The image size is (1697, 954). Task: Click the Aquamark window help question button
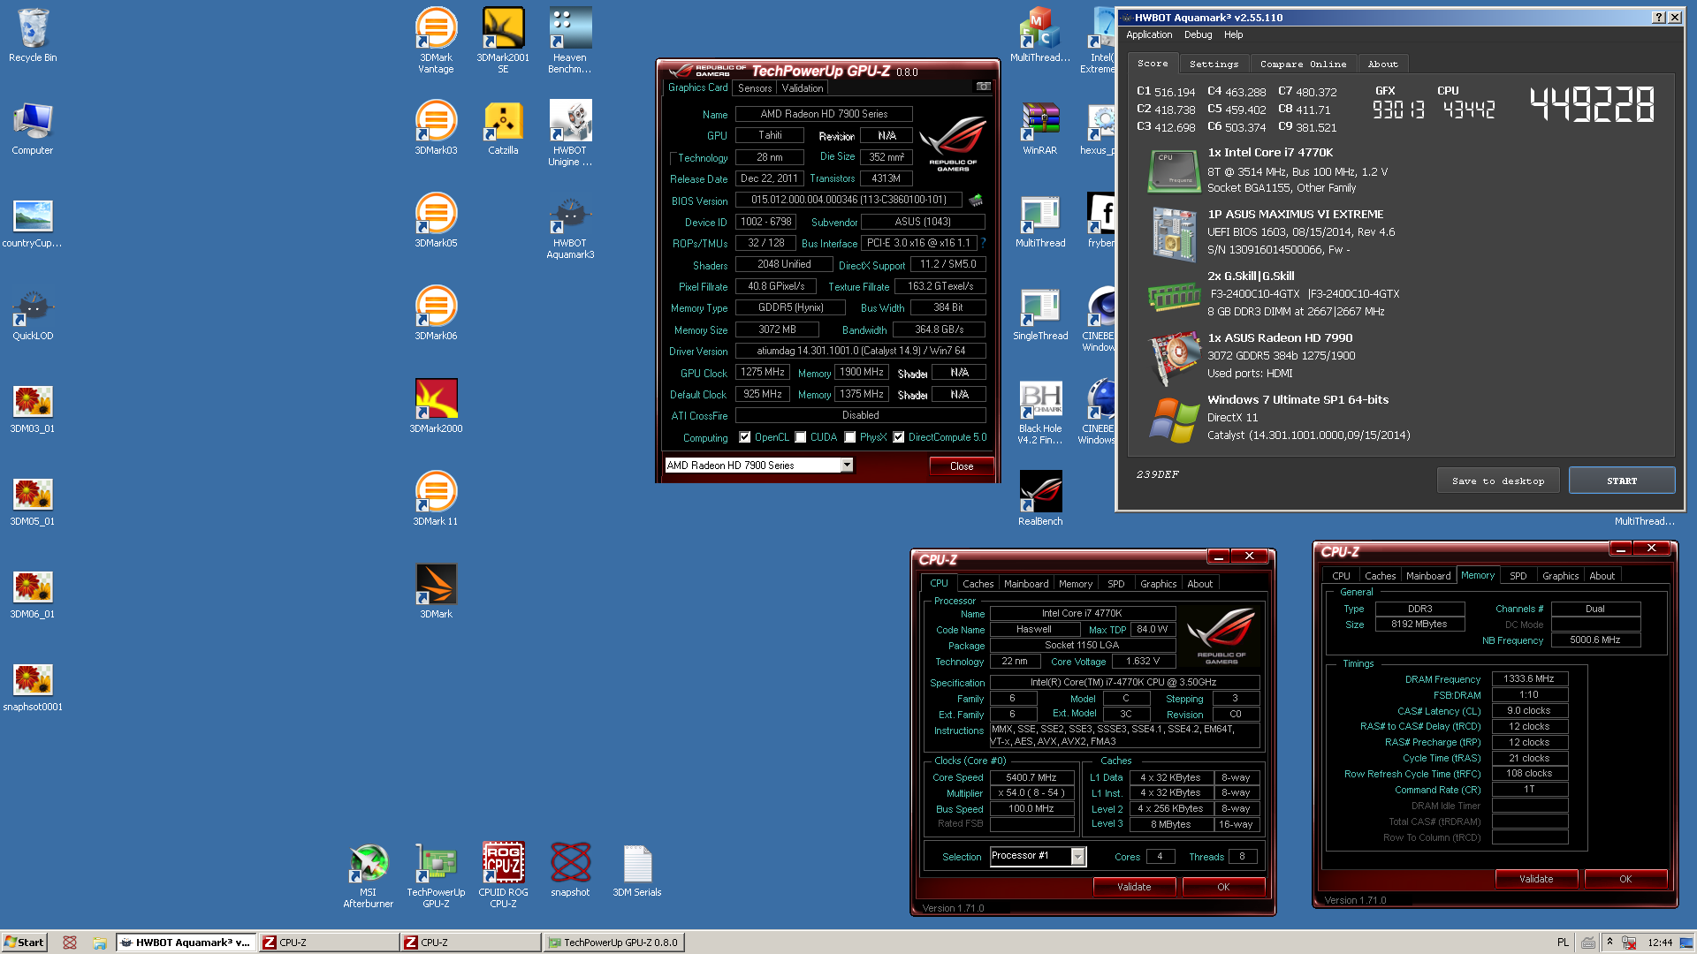point(1658,17)
